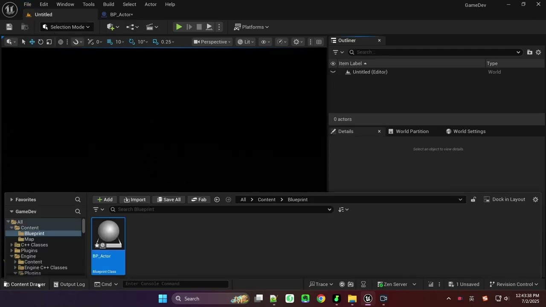Open the Perspective viewport type dropdown
546x307 pixels.
click(212, 42)
